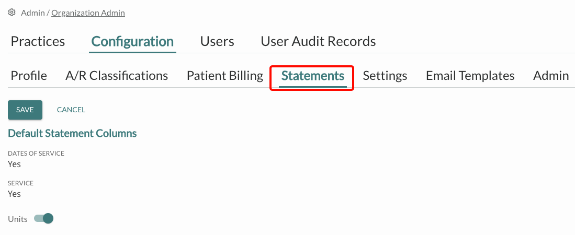Open the Settings sub-tab
The width and height of the screenshot is (575, 235).
[385, 76]
